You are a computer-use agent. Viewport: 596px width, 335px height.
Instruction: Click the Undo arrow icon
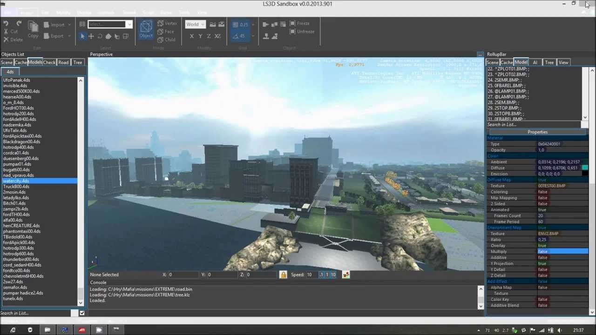pos(6,23)
